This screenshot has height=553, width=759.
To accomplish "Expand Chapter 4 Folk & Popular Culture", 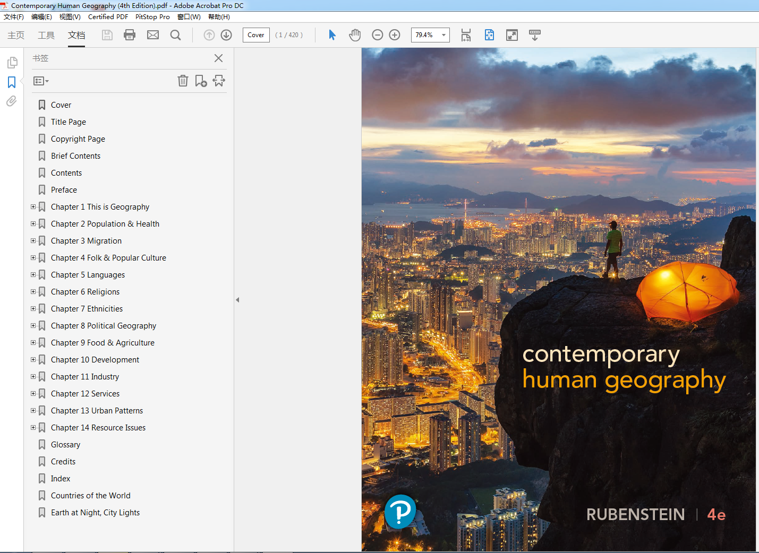I will coord(33,258).
